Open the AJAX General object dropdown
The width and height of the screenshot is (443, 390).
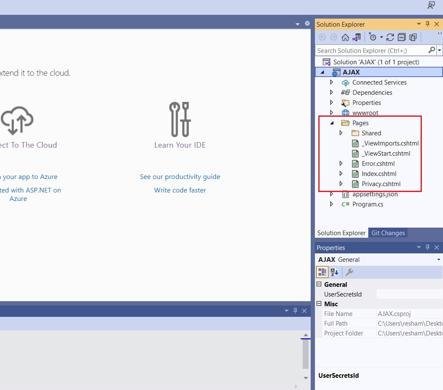pyautogui.click(x=439, y=260)
